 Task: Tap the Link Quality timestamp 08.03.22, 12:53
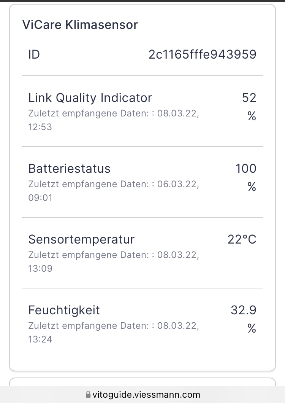(x=114, y=120)
